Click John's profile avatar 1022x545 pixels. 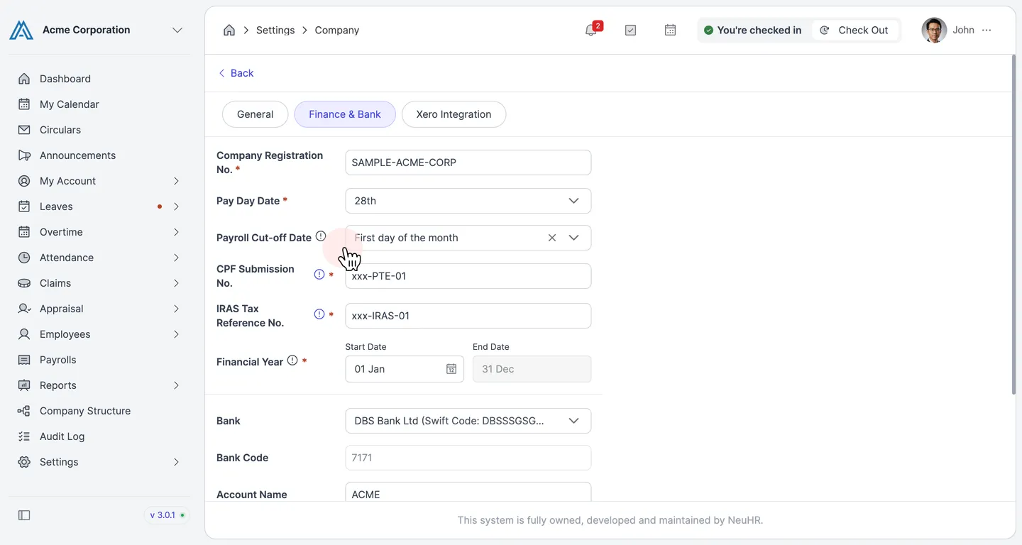[x=934, y=31]
